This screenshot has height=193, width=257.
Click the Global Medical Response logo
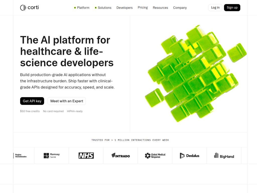(155, 156)
